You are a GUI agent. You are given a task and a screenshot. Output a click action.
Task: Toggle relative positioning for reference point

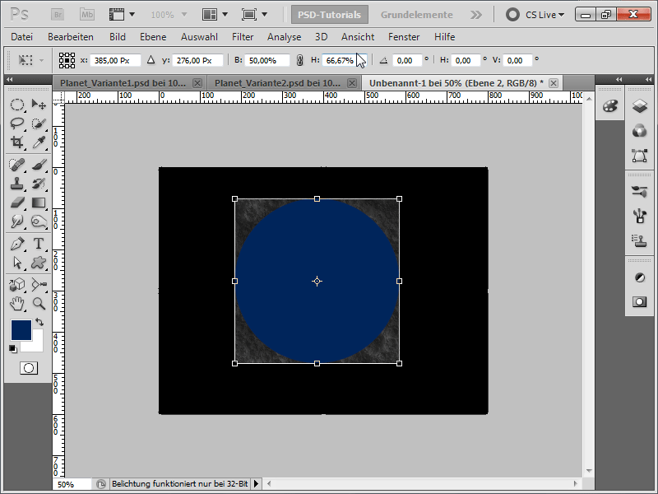point(151,60)
